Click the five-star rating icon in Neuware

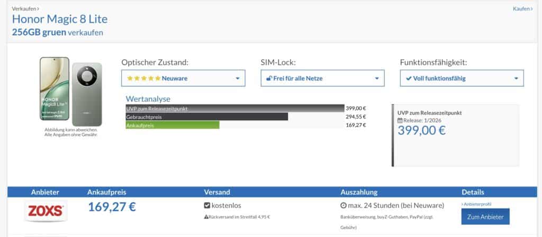tap(144, 78)
